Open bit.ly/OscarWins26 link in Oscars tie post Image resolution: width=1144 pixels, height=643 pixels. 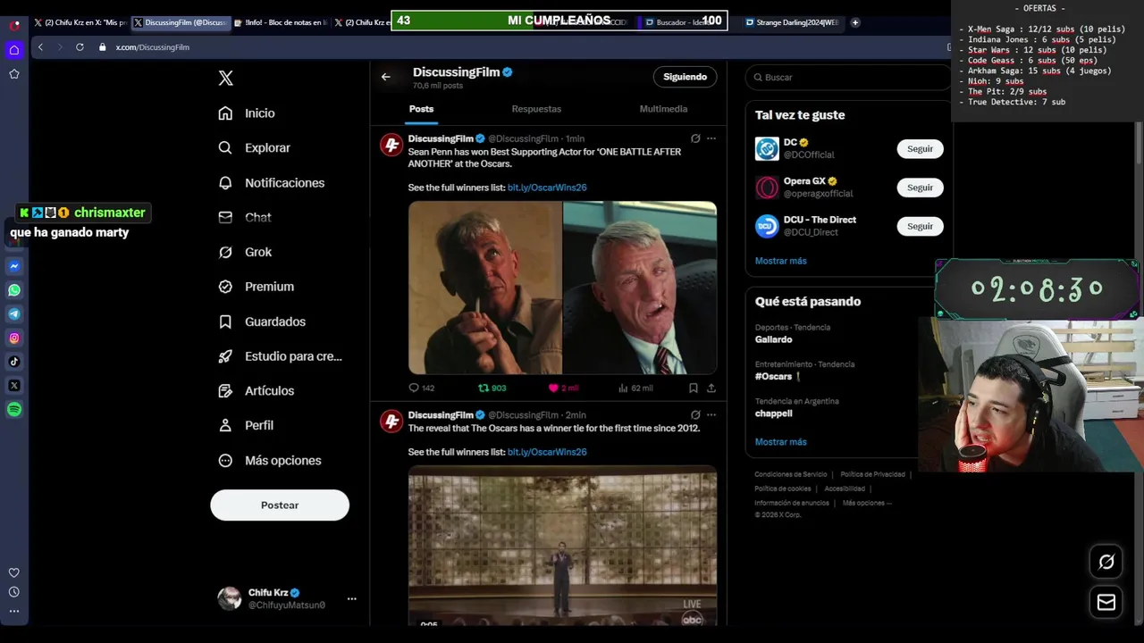pos(547,452)
